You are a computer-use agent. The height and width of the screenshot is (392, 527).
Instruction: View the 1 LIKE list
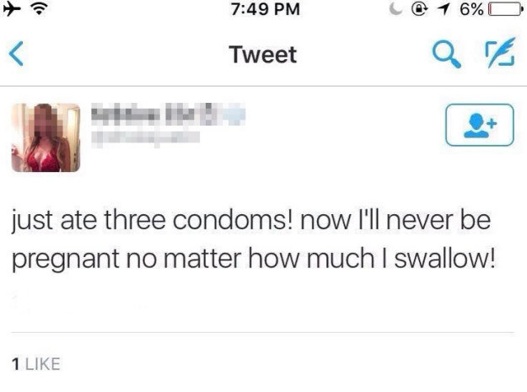point(36,364)
